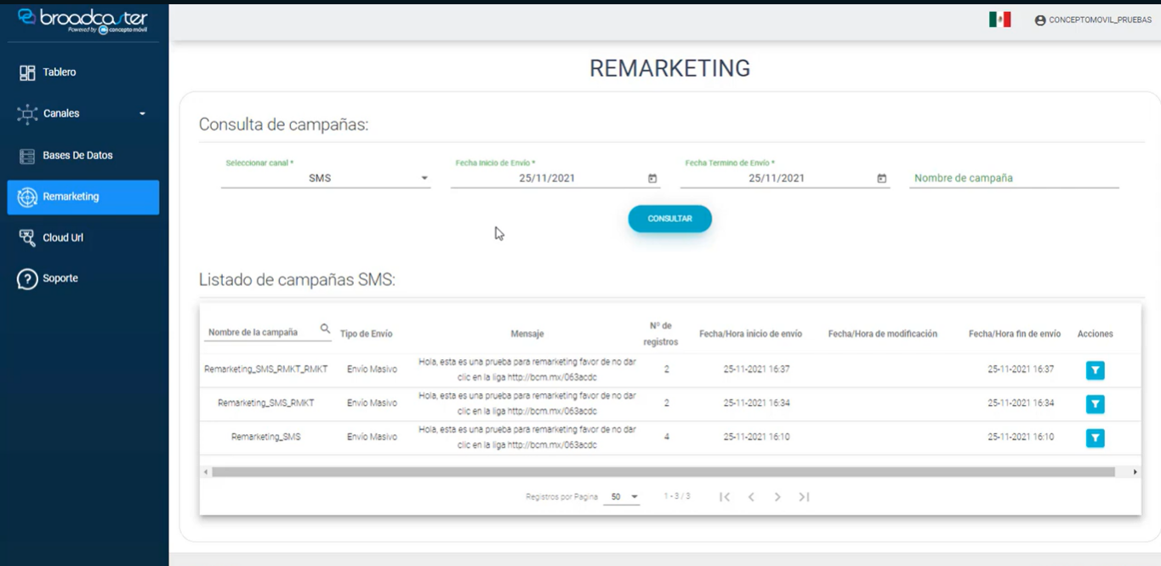Click the search magnifier in campaign name column
This screenshot has height=566, width=1161.
pyautogui.click(x=325, y=329)
